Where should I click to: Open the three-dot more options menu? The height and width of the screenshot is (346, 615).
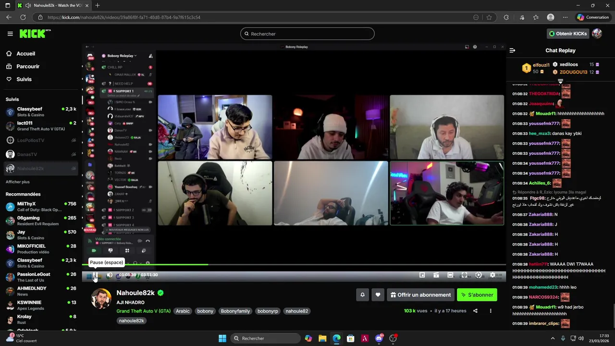pyautogui.click(x=491, y=311)
